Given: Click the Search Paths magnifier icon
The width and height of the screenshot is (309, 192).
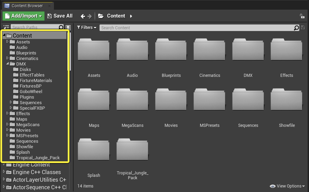Looking at the screenshot, I should 61,27.
